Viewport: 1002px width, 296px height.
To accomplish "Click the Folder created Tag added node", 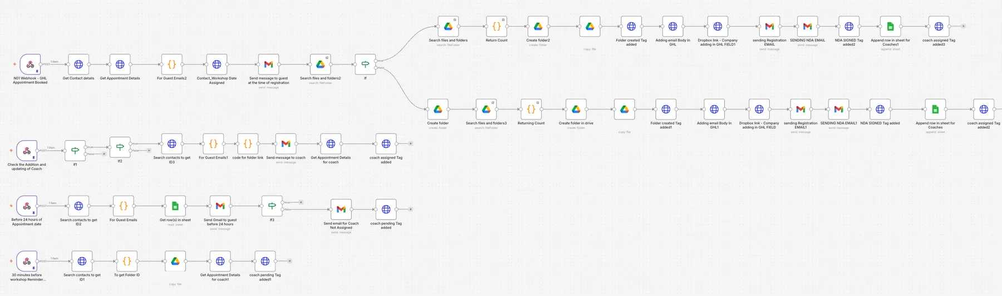I will pos(631,26).
